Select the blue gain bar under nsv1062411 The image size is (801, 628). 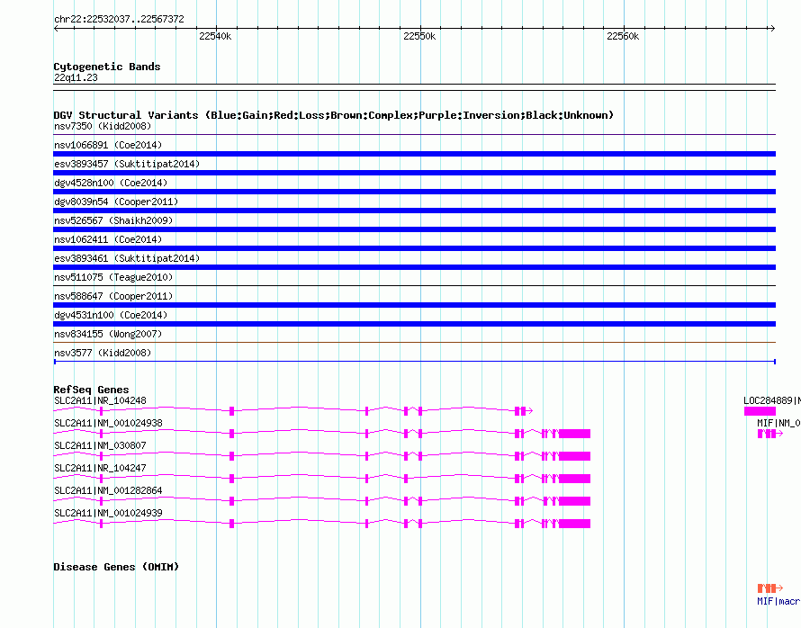click(x=414, y=248)
